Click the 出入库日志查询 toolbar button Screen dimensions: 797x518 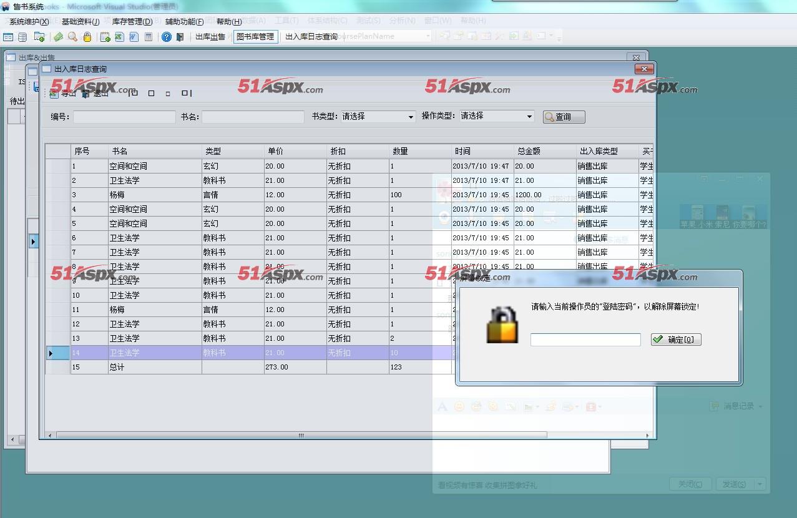(x=311, y=37)
